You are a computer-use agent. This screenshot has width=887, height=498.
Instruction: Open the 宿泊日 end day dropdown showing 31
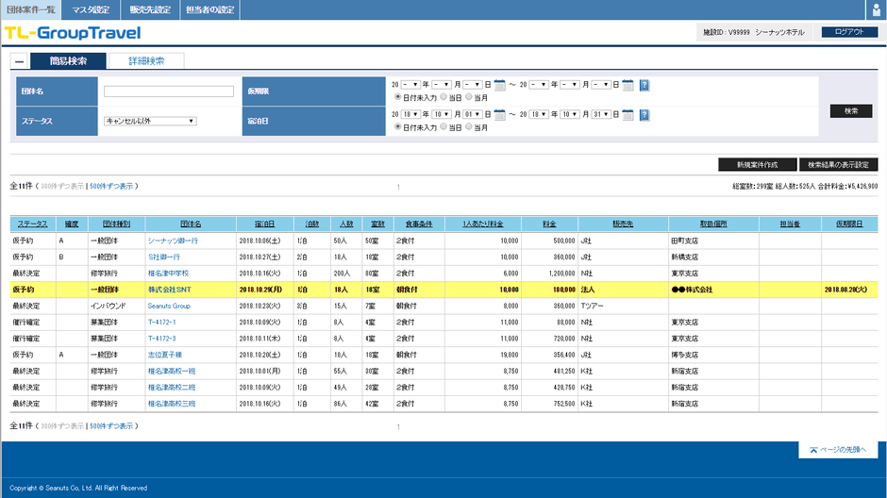pos(603,114)
